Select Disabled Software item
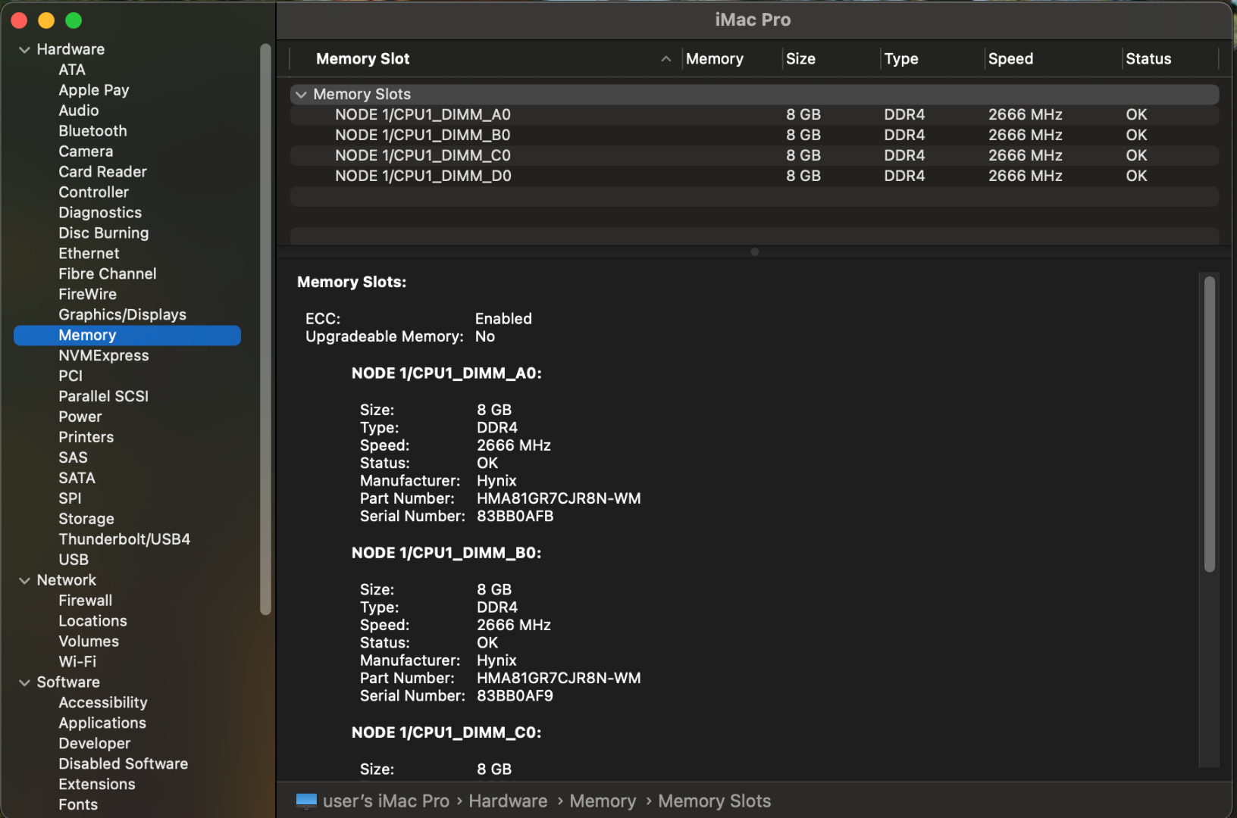The width and height of the screenshot is (1237, 818). point(124,765)
